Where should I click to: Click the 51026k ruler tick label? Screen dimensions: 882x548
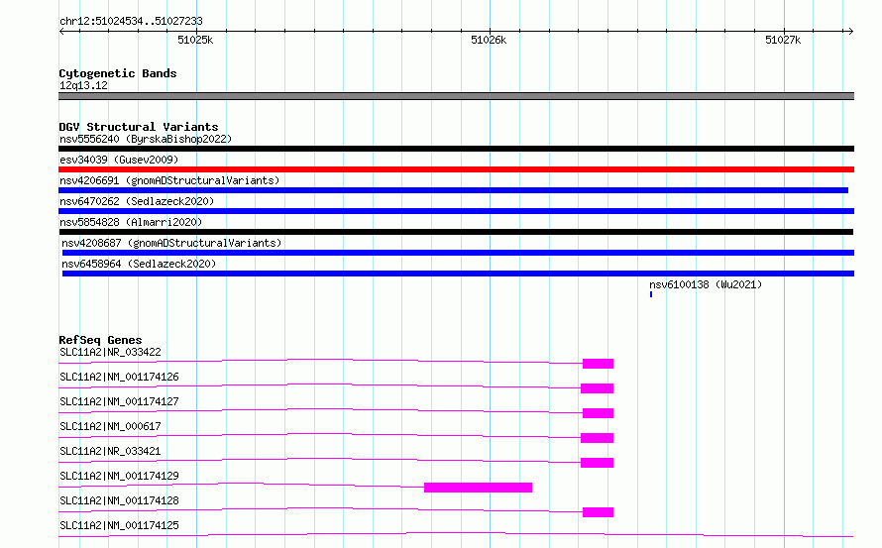pyautogui.click(x=489, y=40)
